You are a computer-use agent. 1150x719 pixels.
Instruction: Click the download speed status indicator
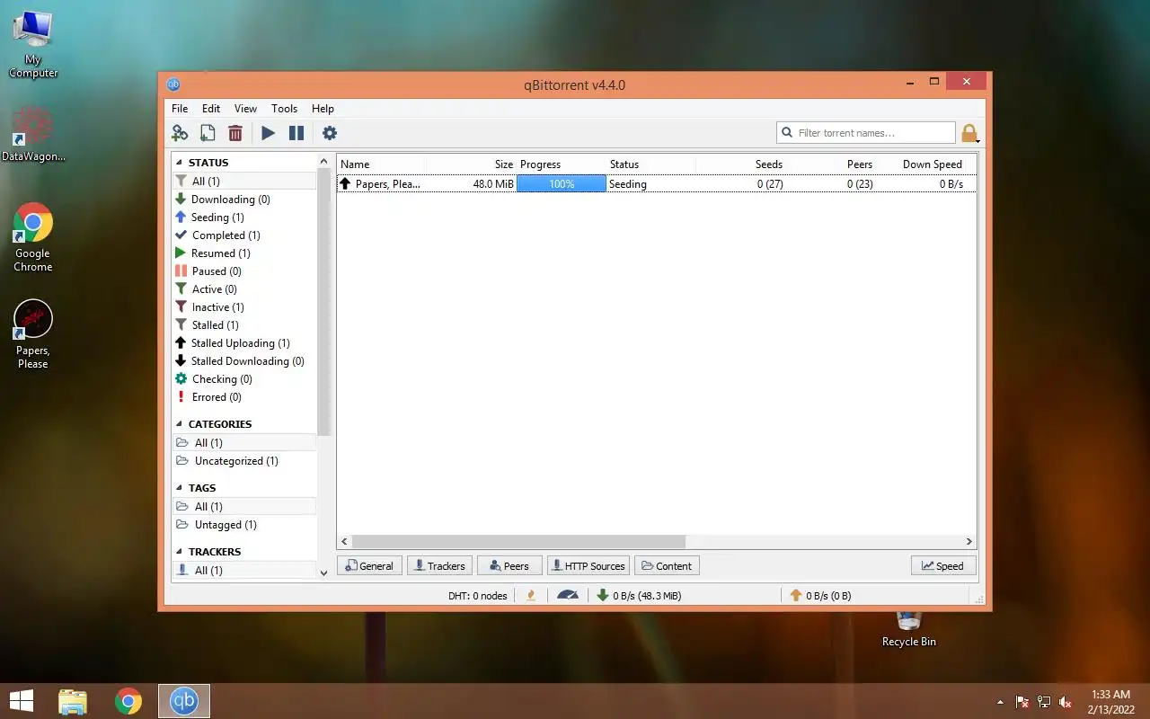[639, 596]
